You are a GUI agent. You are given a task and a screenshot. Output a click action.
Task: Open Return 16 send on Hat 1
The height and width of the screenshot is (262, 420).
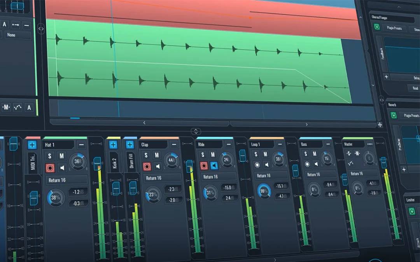(x=67, y=180)
